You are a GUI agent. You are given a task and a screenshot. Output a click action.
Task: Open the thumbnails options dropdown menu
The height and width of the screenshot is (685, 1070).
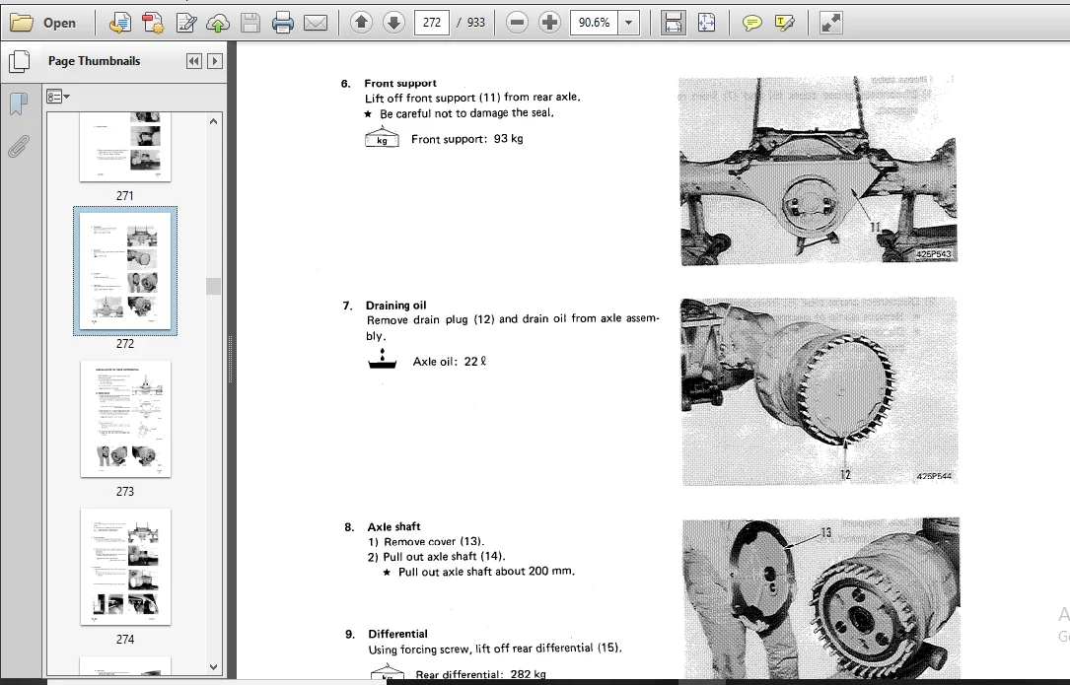point(58,97)
